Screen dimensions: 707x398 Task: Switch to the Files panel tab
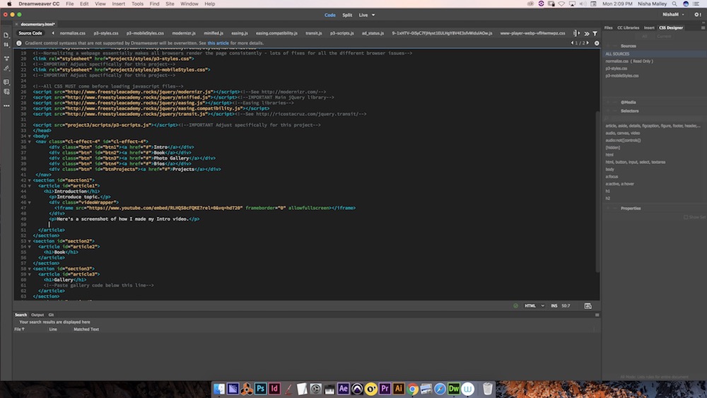pyautogui.click(x=608, y=28)
